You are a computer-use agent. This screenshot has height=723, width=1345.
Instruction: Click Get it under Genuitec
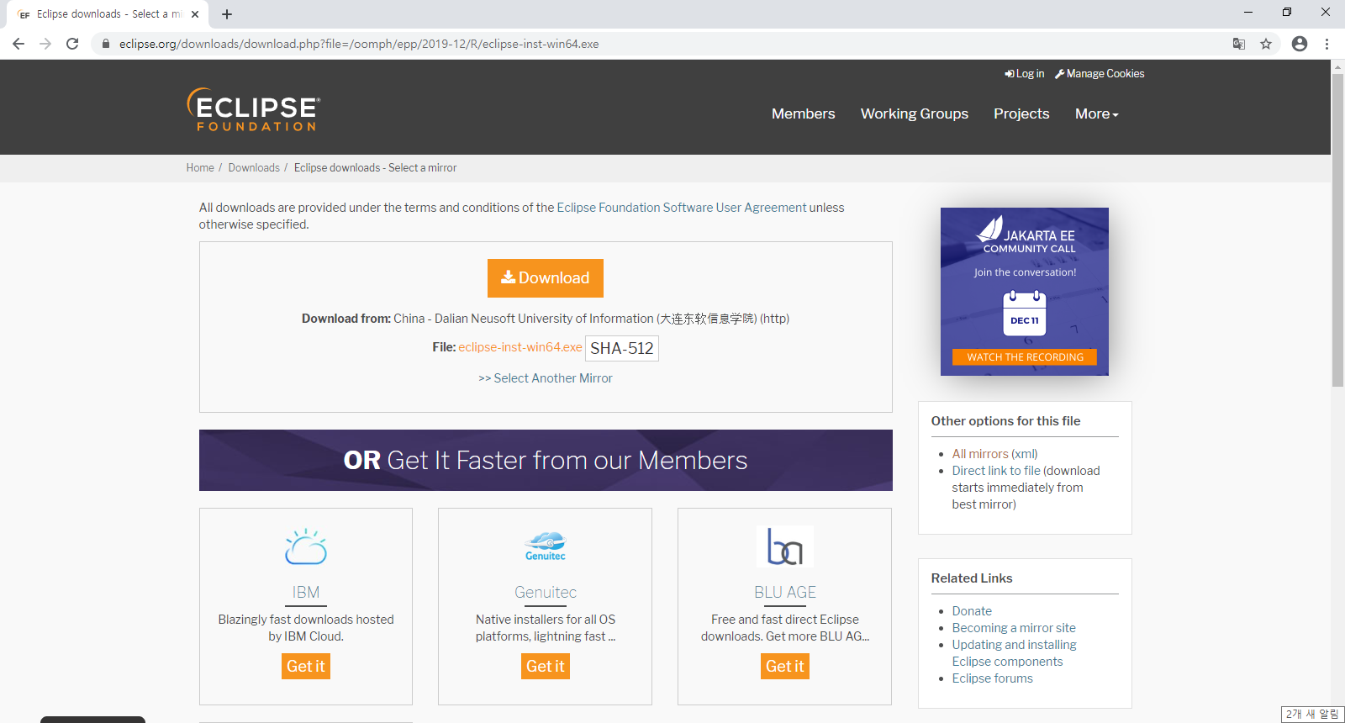(x=546, y=666)
